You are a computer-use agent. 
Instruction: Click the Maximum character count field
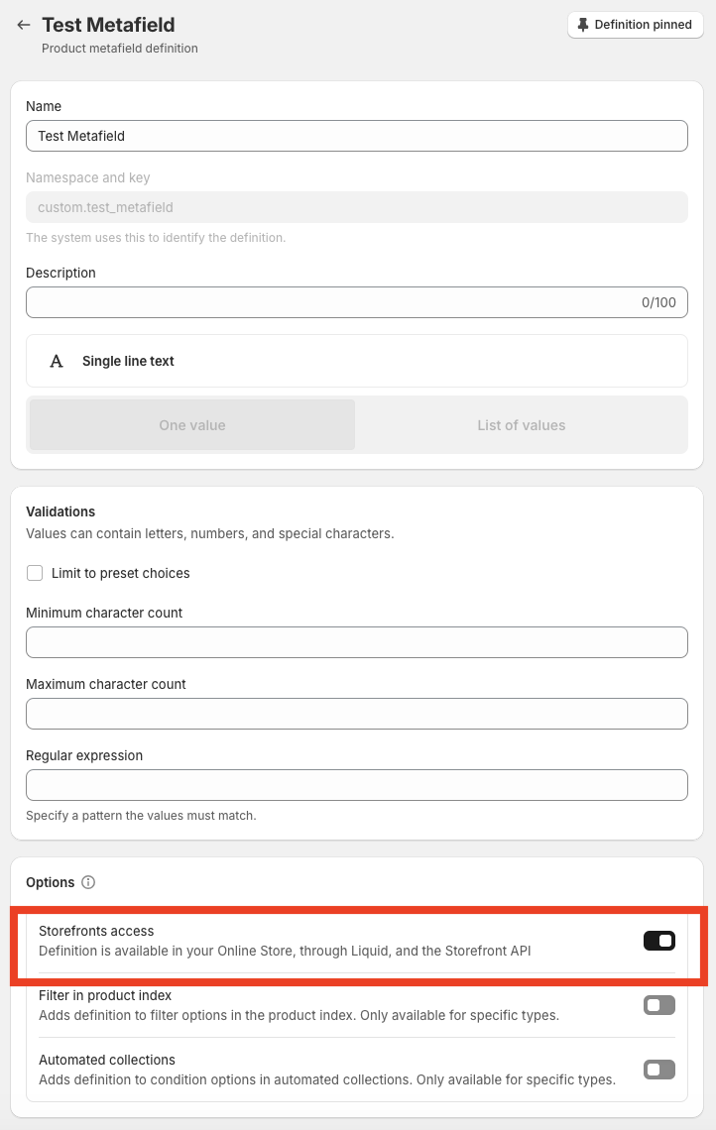[x=357, y=714]
